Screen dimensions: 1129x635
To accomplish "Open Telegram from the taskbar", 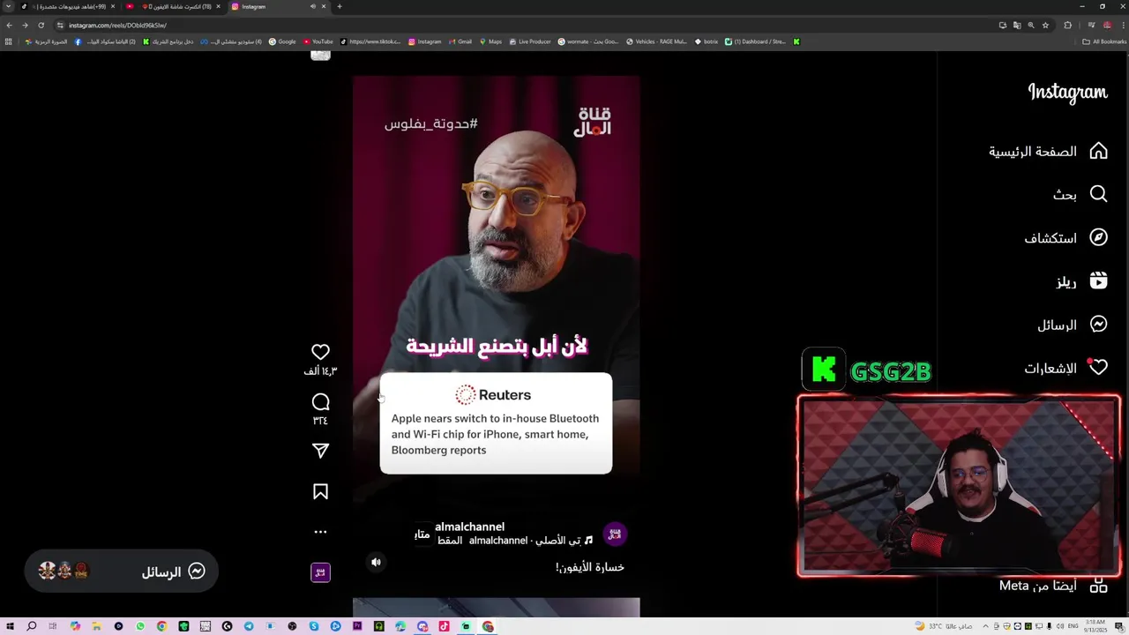I will (249, 626).
